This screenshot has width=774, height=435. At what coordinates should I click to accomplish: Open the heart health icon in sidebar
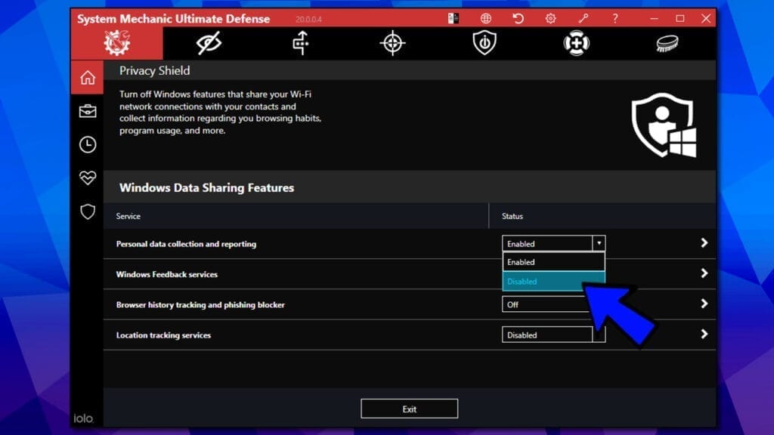click(x=88, y=177)
